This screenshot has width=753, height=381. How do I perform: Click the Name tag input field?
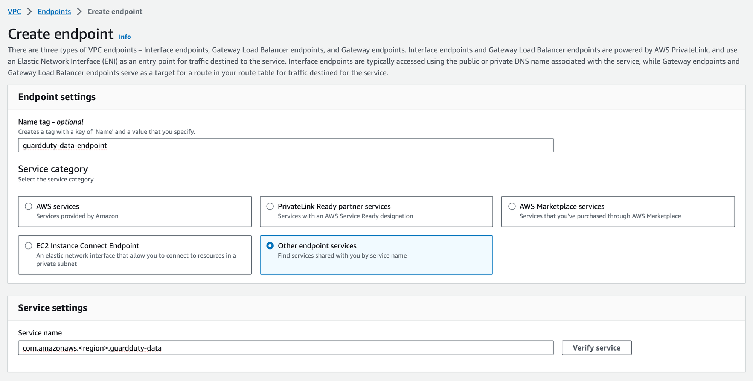[286, 145]
